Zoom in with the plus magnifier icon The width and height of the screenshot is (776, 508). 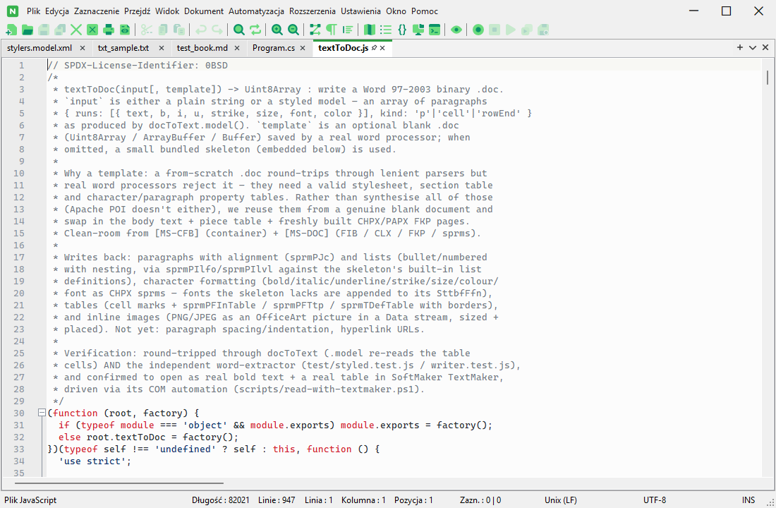(x=277, y=30)
